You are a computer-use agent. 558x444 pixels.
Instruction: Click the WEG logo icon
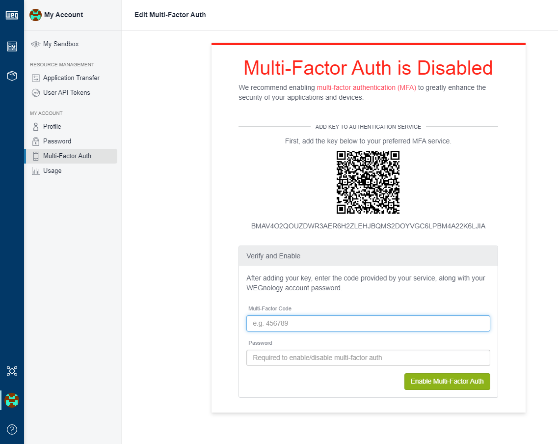click(12, 15)
